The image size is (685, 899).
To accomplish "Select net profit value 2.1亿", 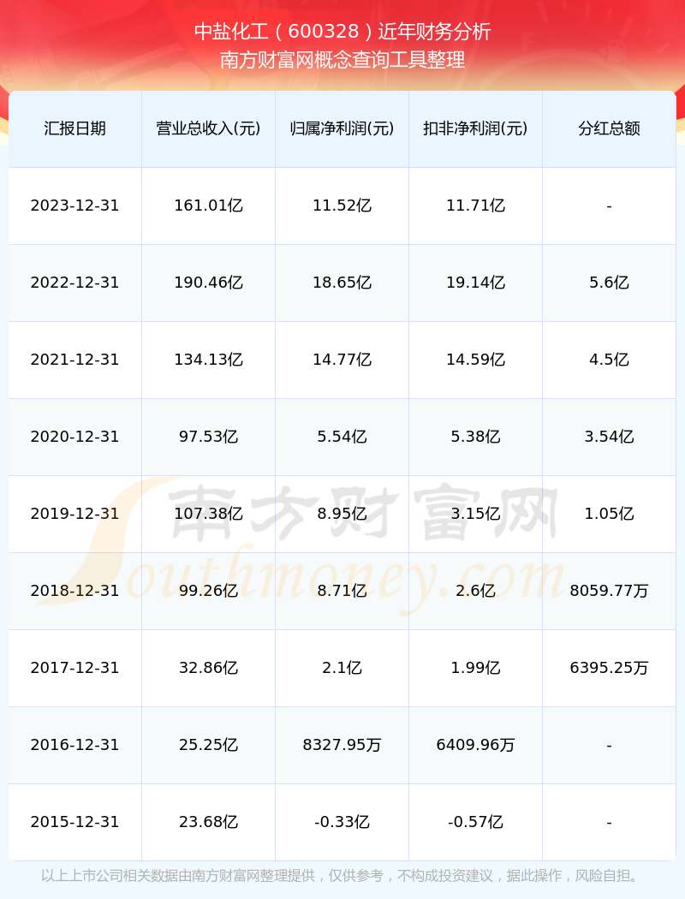I will pos(342,667).
